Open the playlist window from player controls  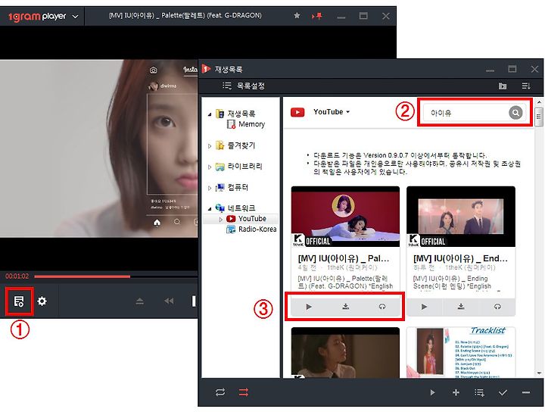pos(19,301)
